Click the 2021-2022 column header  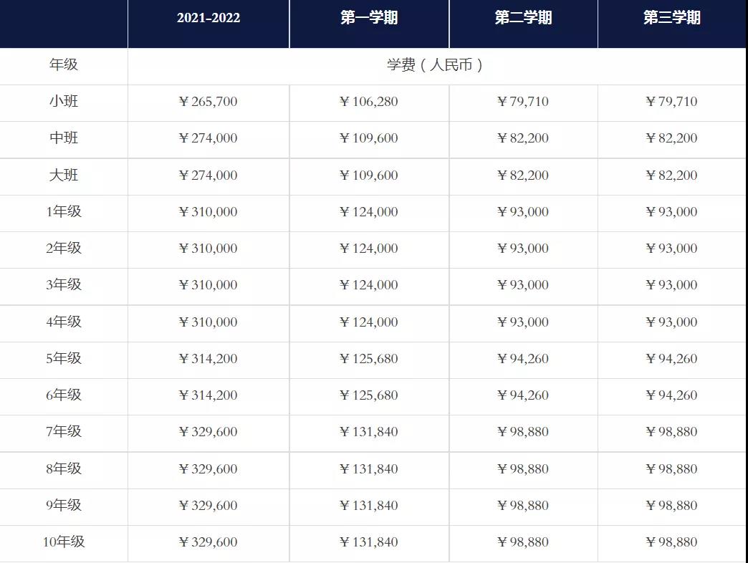[208, 18]
